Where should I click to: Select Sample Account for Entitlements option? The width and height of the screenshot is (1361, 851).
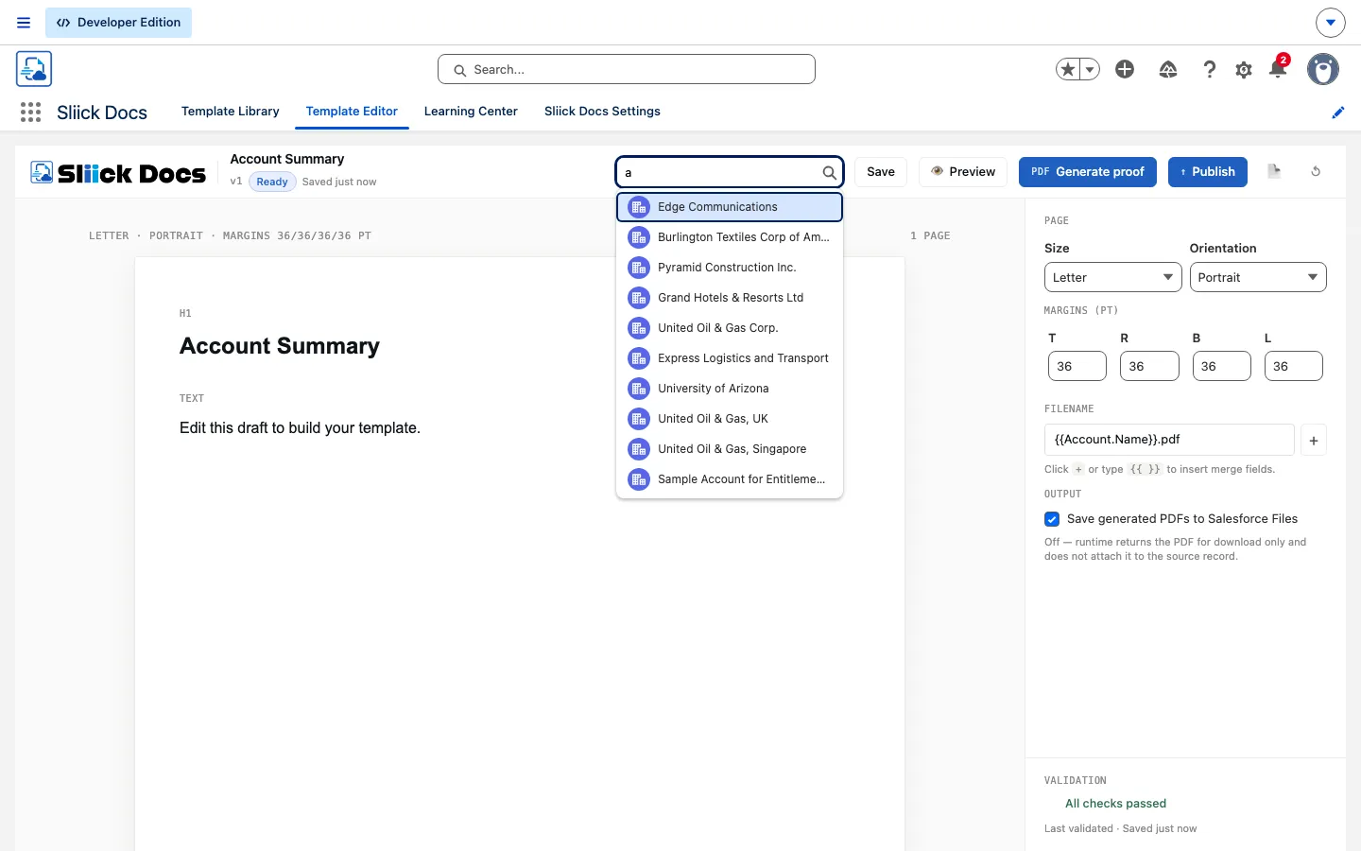coord(730,479)
